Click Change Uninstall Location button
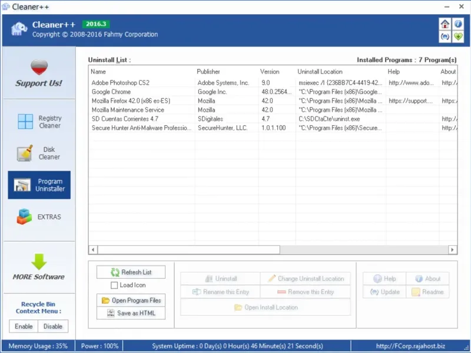Viewport: 471px width, 353px height. click(306, 278)
